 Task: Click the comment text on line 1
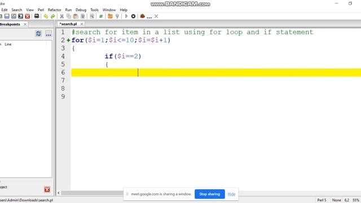192,32
